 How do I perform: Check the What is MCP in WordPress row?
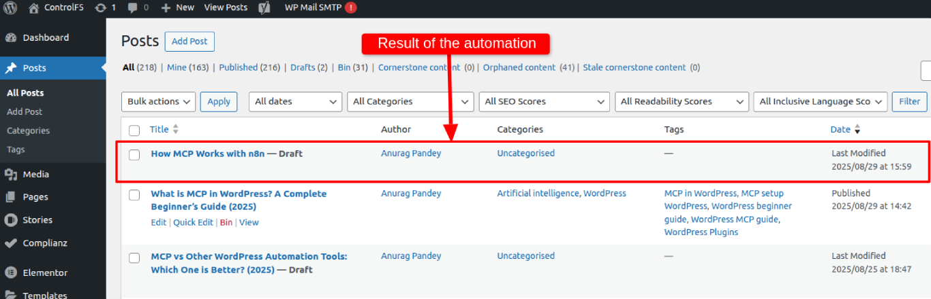pyautogui.click(x=134, y=194)
